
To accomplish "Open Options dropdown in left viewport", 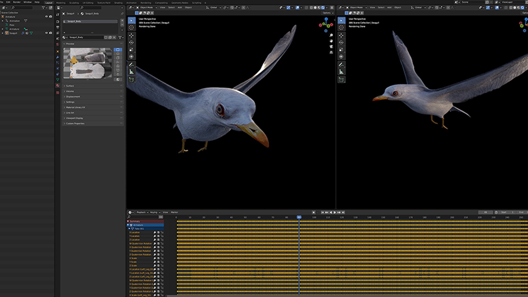I will 327,13.
